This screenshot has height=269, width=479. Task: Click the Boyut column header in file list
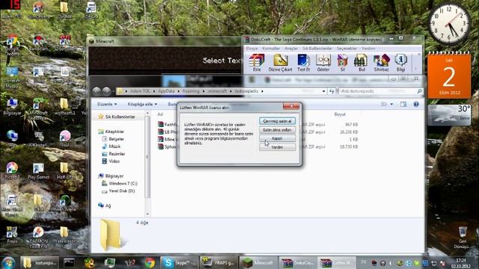(x=340, y=114)
